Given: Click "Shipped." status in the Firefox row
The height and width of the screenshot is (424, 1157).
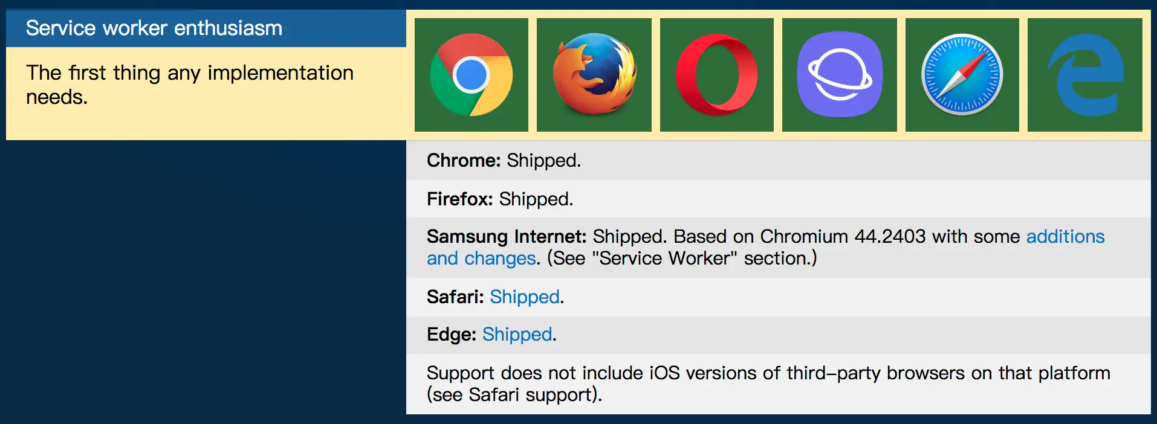Looking at the screenshot, I should [536, 199].
